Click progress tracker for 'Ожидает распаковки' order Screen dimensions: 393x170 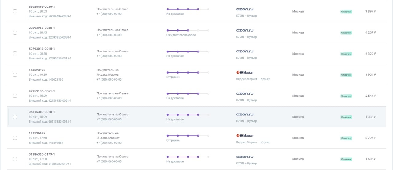[x=188, y=30]
